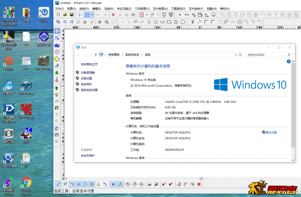This screenshot has width=301, height=197.
Task: Open 设备管理器 link in System window
Action: coord(88,73)
